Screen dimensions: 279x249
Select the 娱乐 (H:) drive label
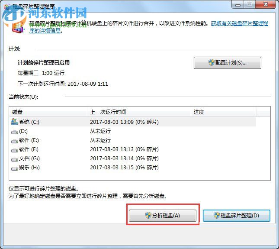pos(29,168)
